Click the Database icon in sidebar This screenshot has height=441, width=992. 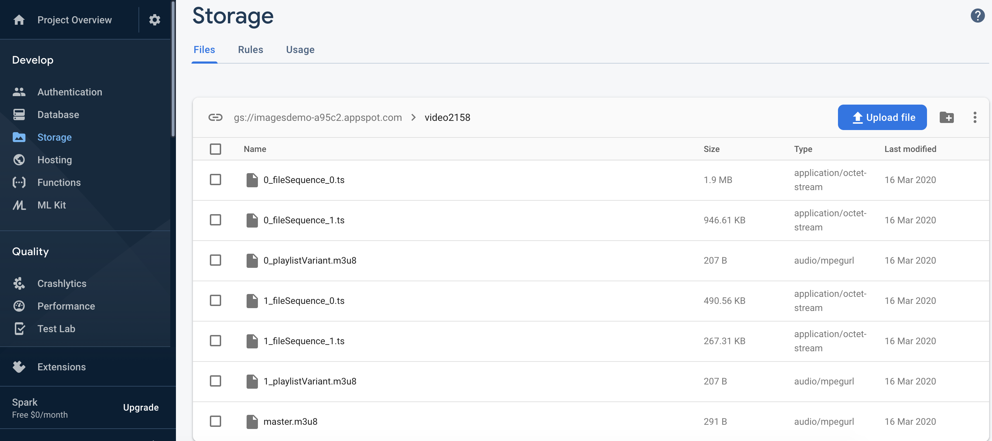pos(19,114)
